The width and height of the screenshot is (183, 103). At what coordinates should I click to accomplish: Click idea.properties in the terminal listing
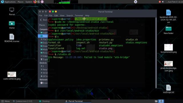[x=86, y=39]
